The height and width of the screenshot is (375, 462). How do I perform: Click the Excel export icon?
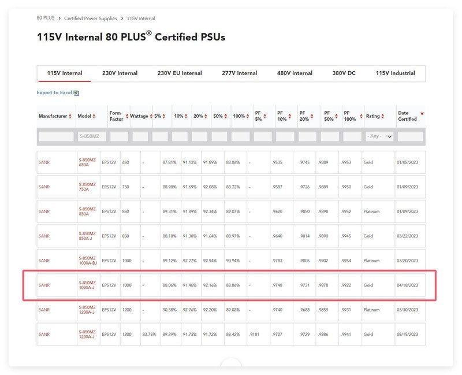[76, 92]
